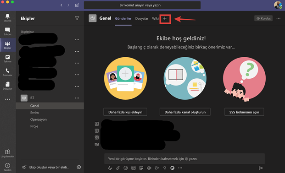Focus the new conversation message box
The height and width of the screenshot is (173, 285).
tap(184, 159)
